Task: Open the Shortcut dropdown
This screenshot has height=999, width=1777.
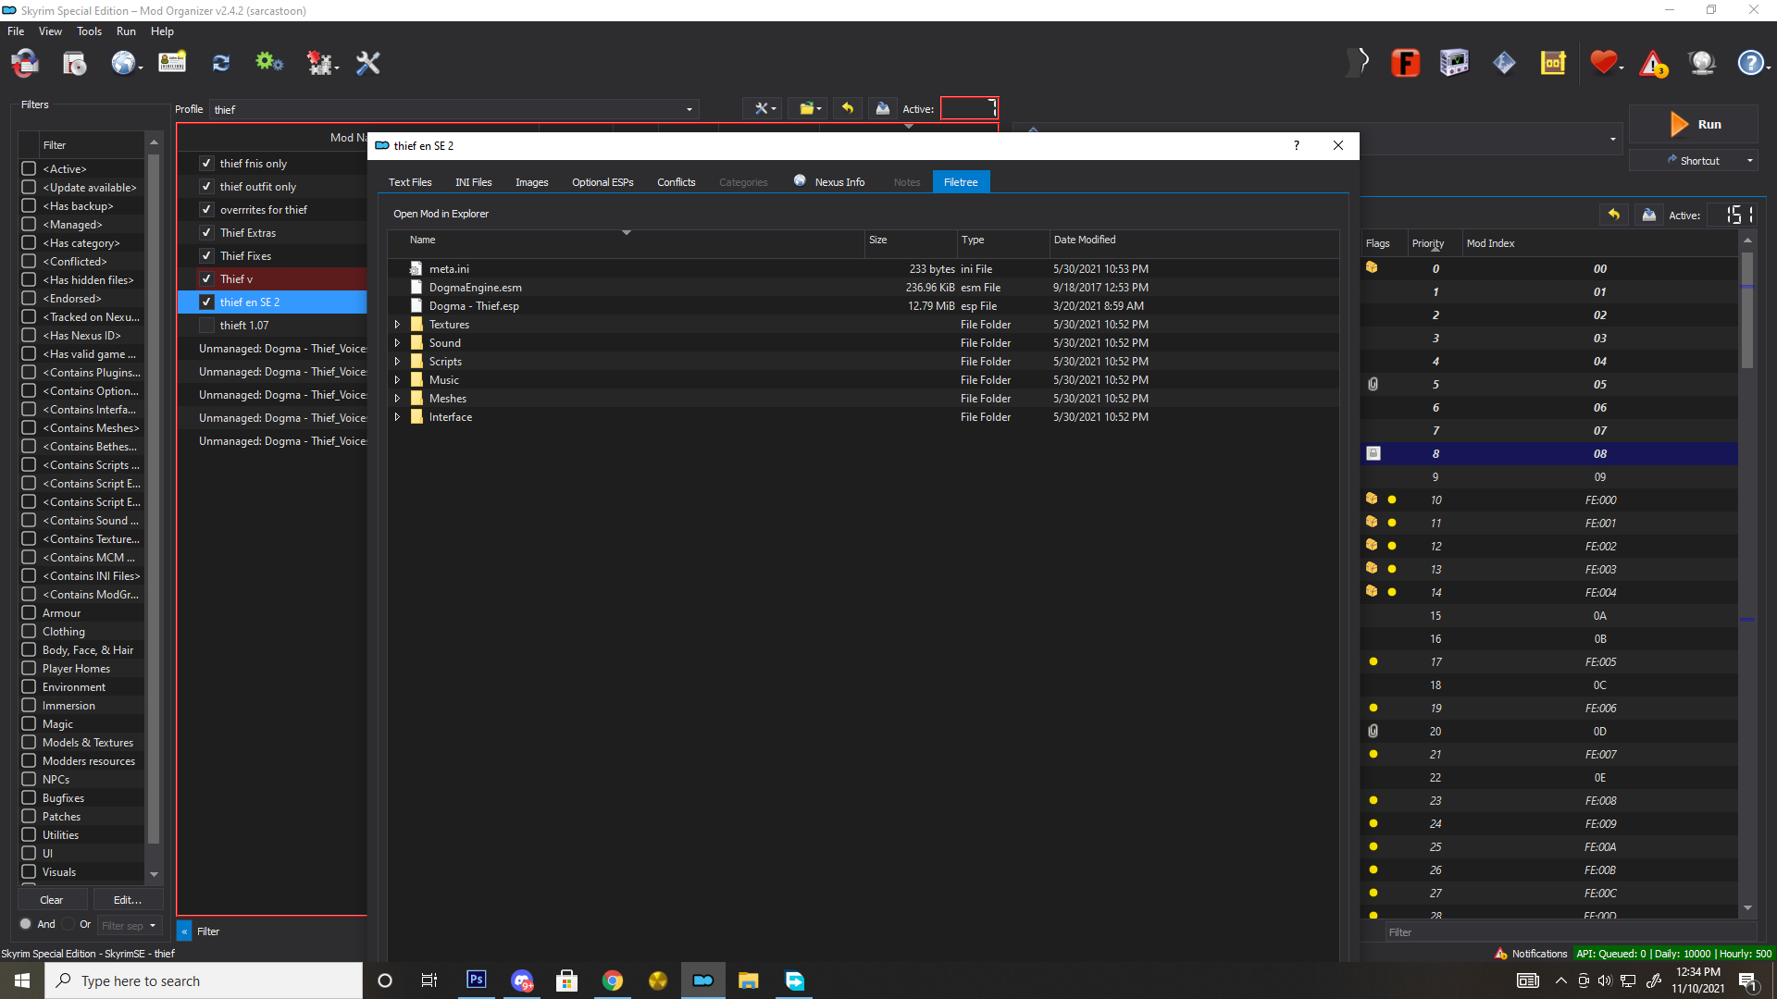Action: pyautogui.click(x=1749, y=161)
